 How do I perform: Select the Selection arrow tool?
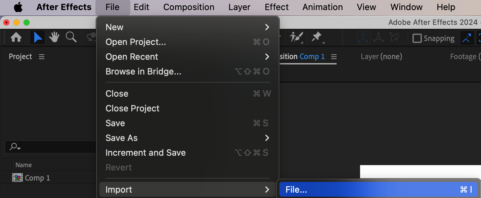coord(38,38)
